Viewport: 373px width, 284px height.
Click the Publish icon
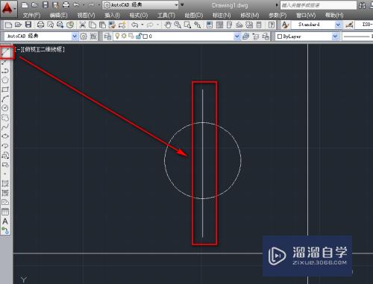[60, 25]
